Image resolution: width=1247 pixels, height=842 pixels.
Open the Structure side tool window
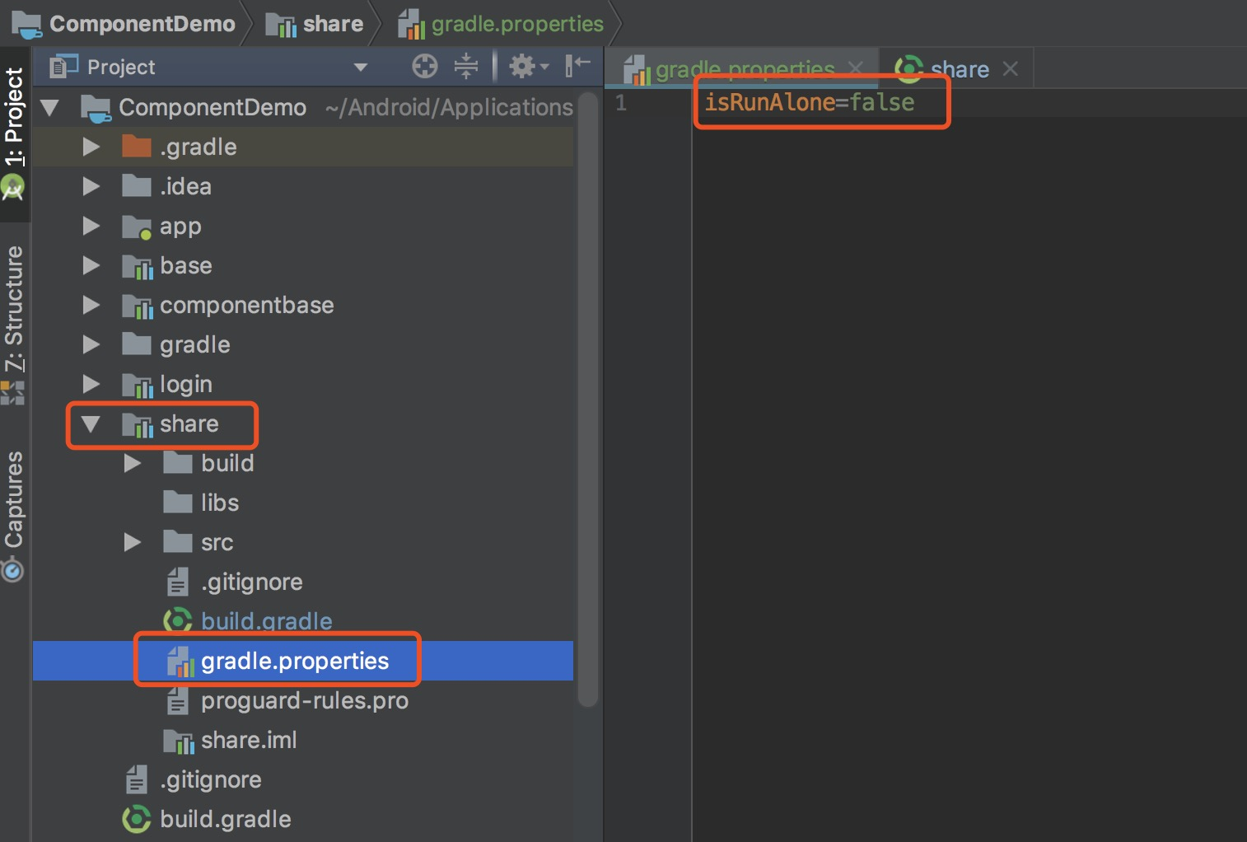pos(13,323)
